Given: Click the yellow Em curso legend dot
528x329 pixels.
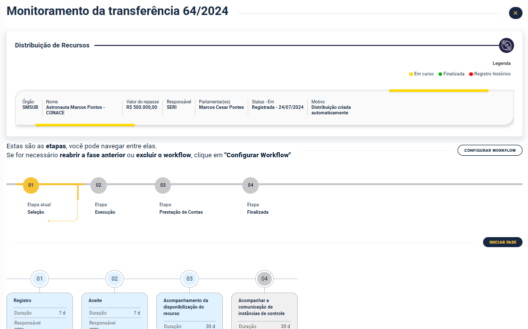Looking at the screenshot, I should coord(412,73).
